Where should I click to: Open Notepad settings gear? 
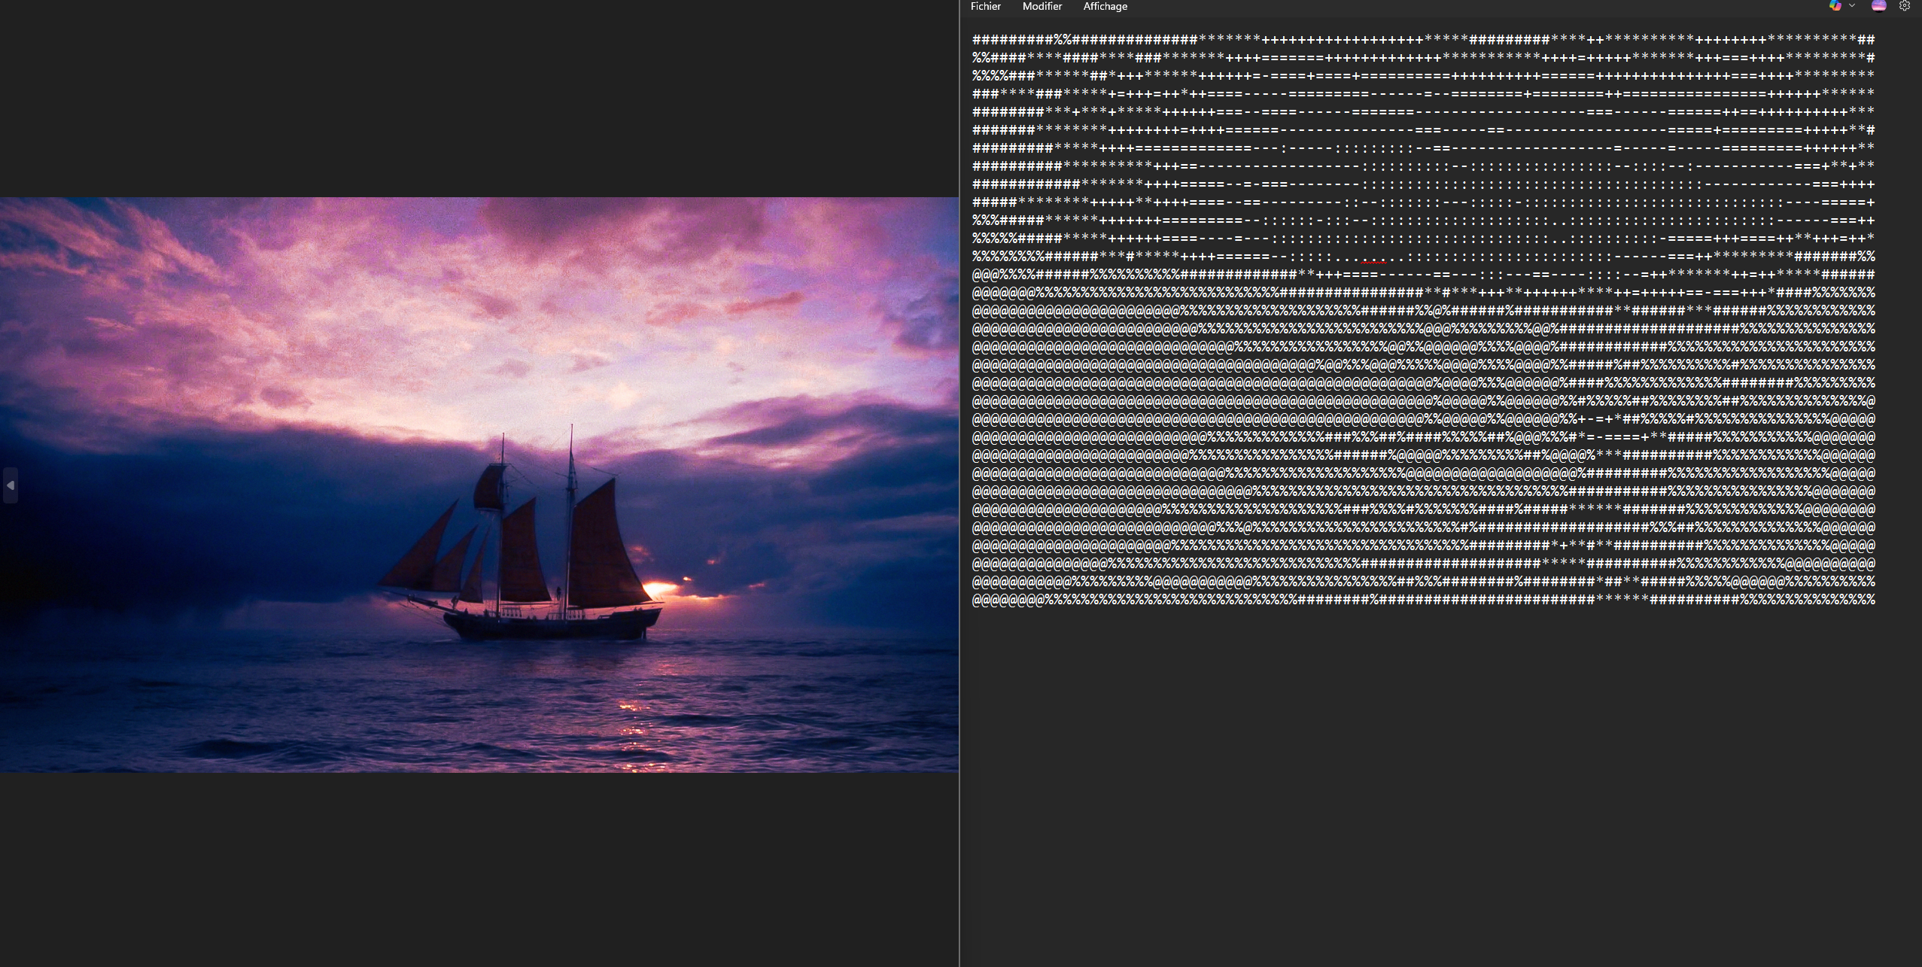click(1905, 5)
